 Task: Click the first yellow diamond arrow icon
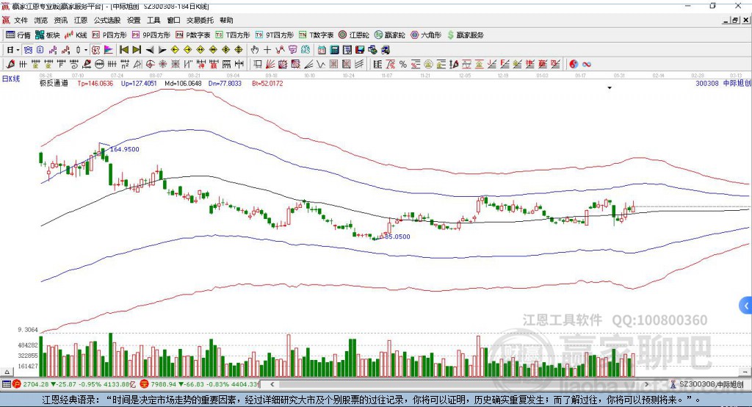175,50
